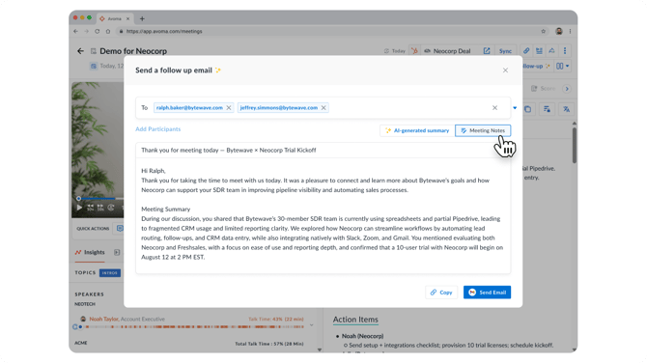Click the share meeting icon
The image size is (647, 363).
[551, 51]
